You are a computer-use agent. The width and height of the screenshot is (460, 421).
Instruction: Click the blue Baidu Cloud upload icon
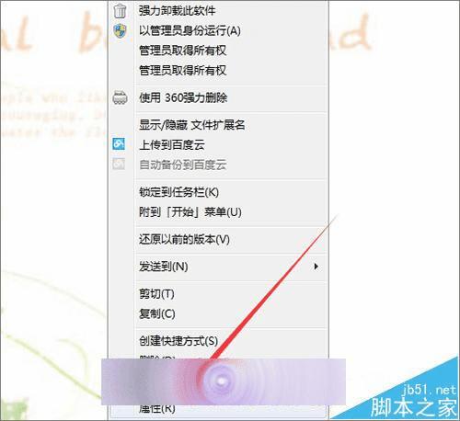click(119, 144)
